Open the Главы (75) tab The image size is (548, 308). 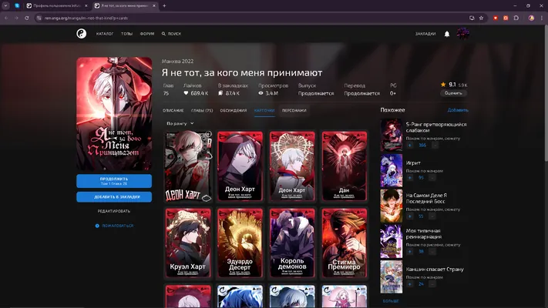click(x=202, y=110)
